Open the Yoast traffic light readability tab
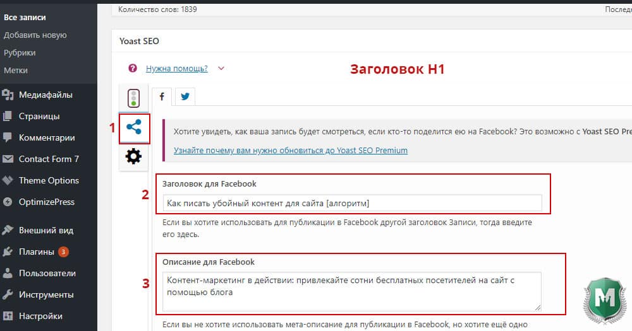 (133, 98)
